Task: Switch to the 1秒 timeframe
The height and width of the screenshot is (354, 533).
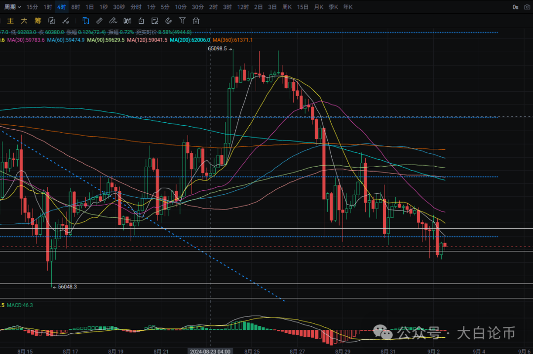Action: (x=103, y=7)
